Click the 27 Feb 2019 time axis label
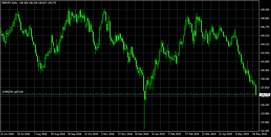The height and width of the screenshot is (137, 271). point(192,134)
